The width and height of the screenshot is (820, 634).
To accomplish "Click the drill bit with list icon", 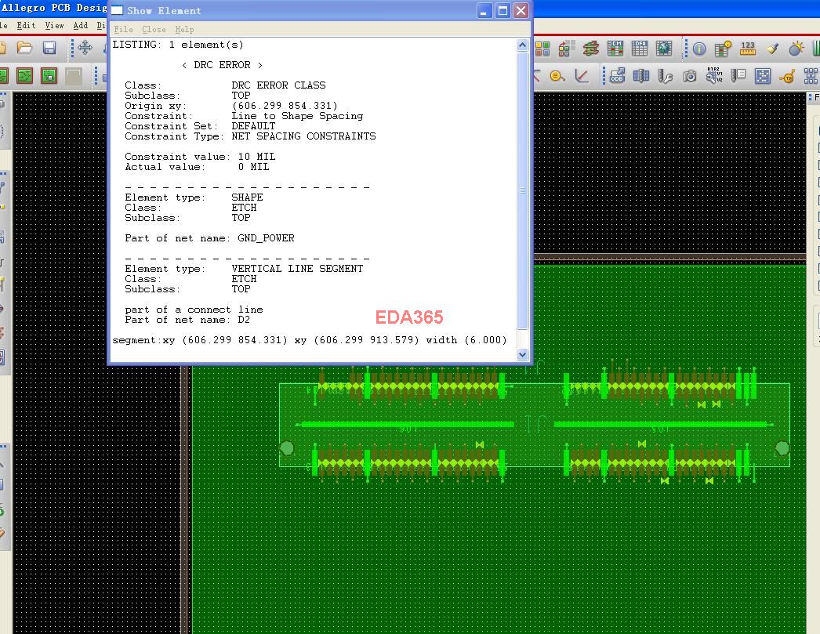I will 738,76.
